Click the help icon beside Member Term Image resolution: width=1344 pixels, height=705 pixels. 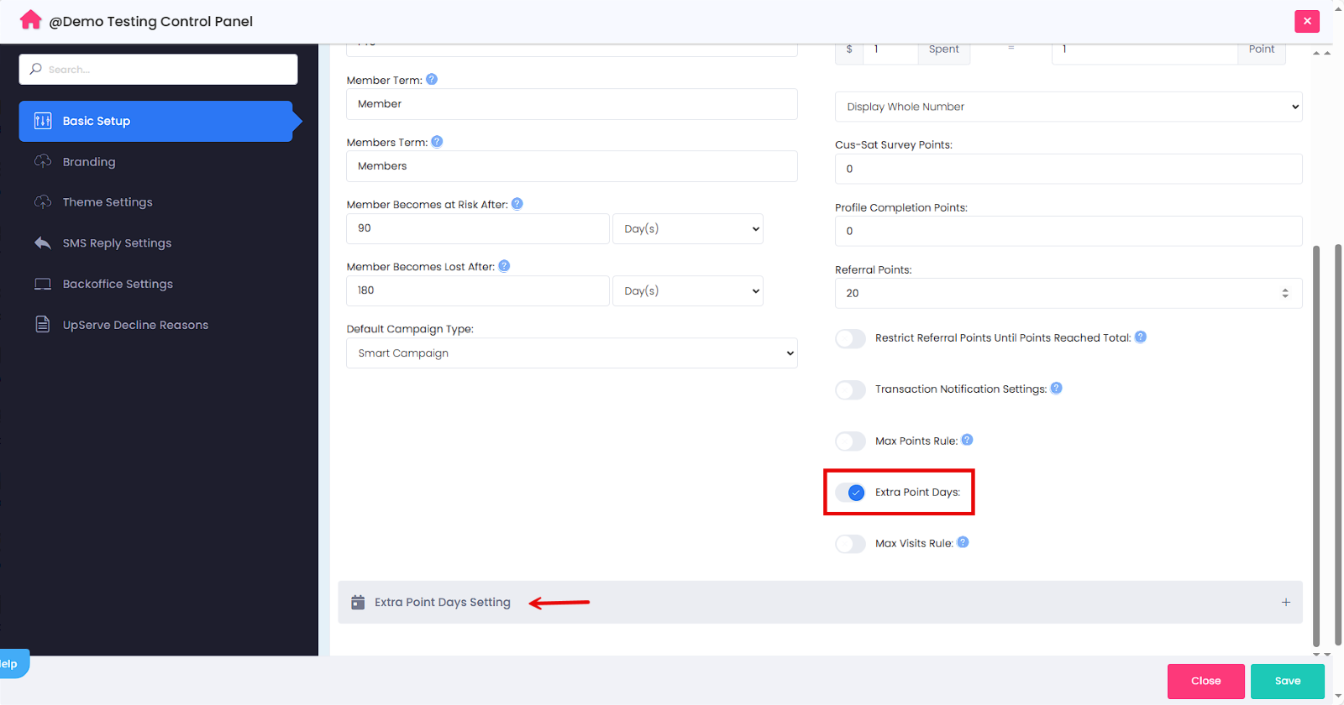point(432,79)
